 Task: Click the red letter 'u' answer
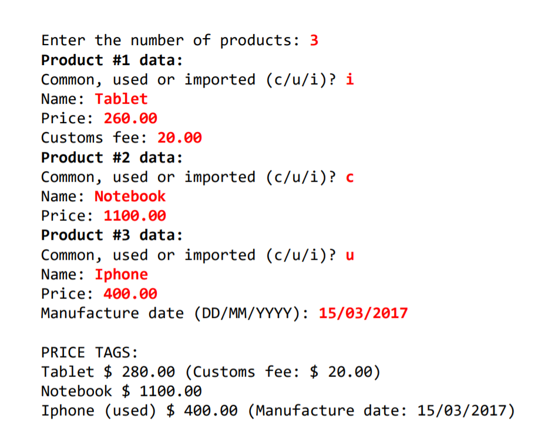349,256
